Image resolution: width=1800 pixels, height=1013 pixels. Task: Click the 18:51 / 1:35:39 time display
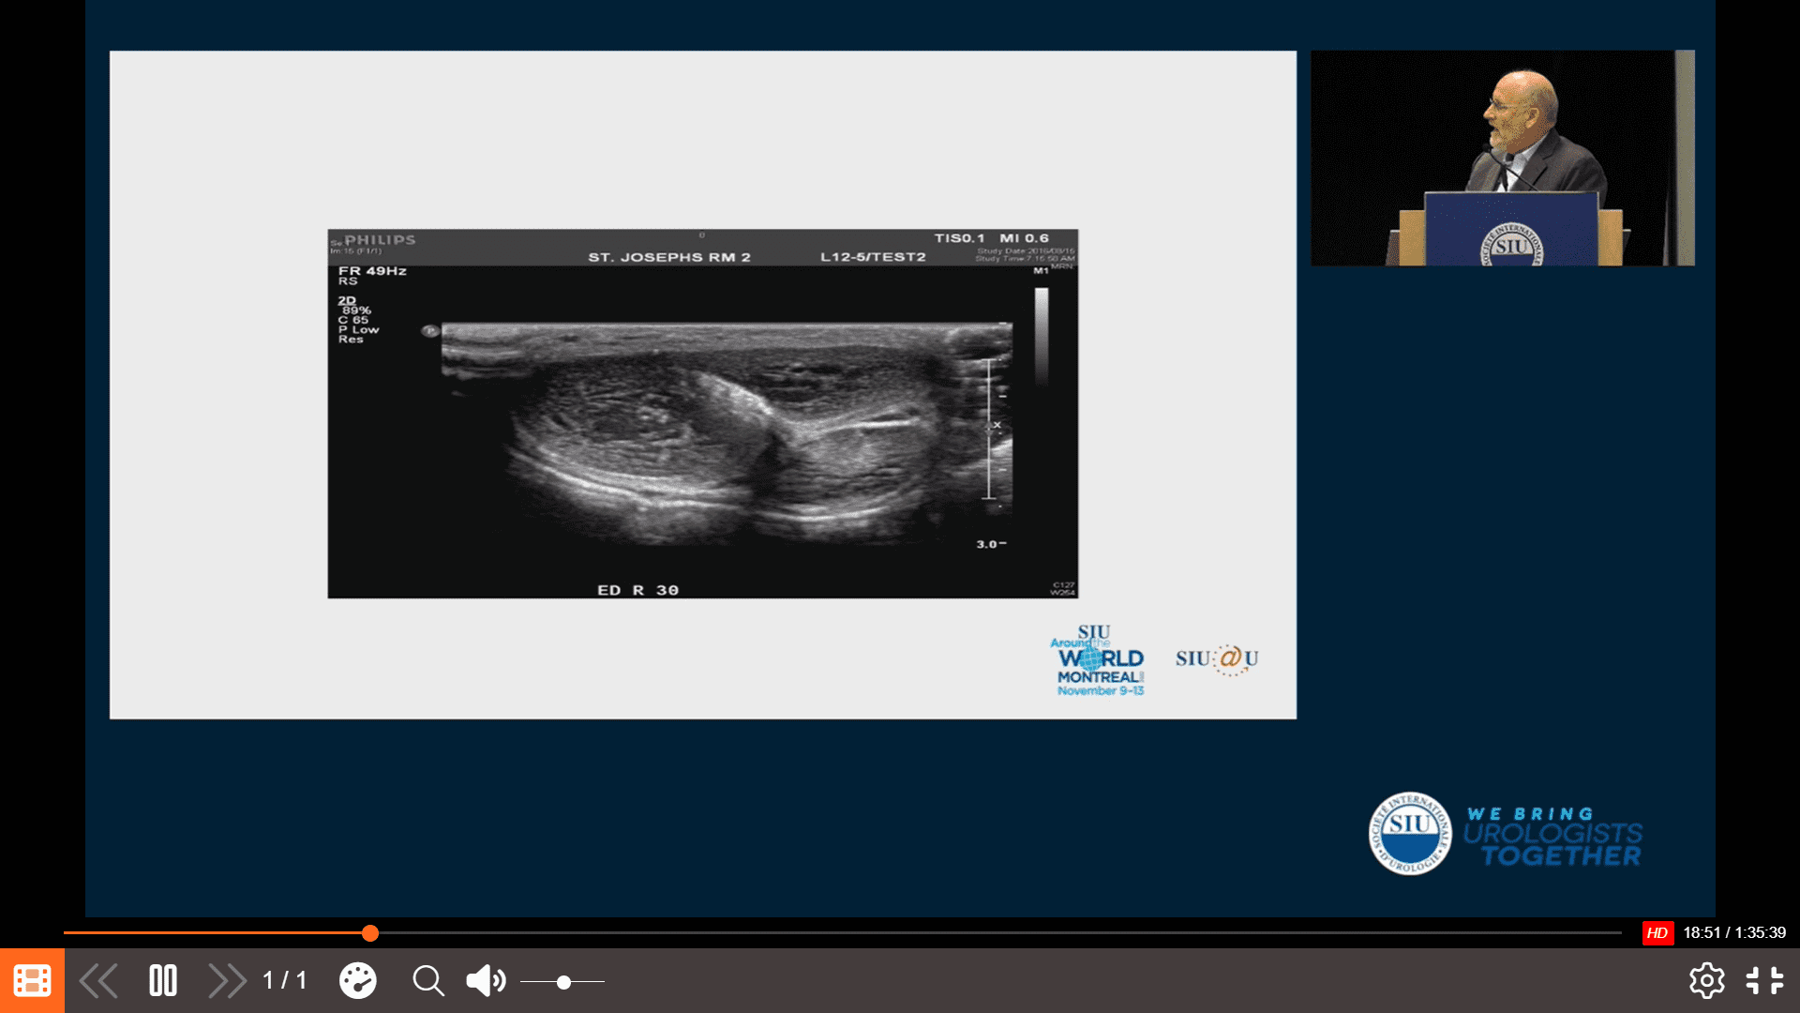tap(1734, 932)
